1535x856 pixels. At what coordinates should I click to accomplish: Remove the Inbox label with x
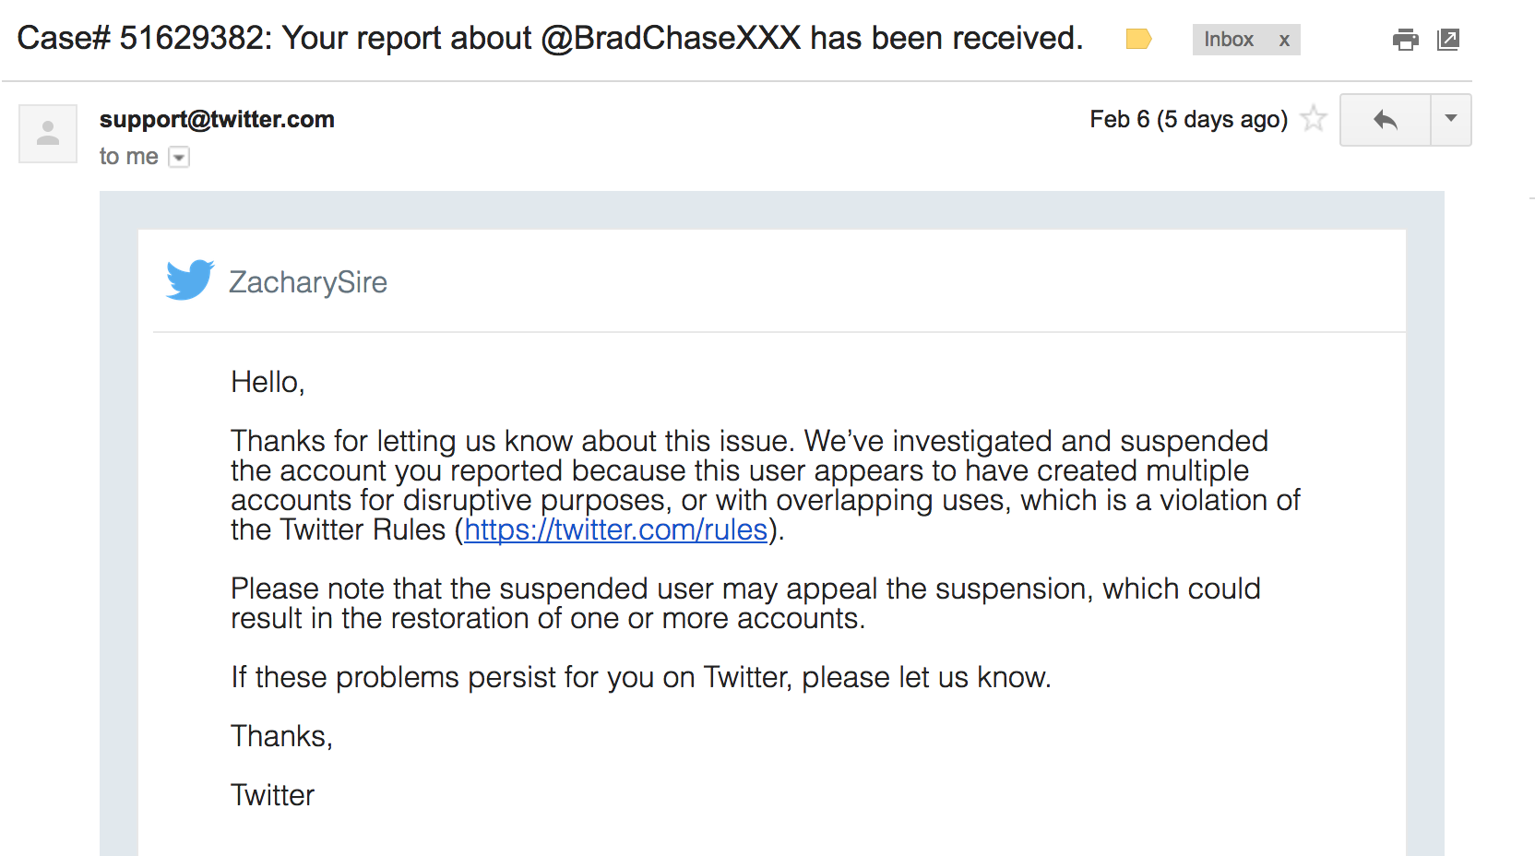tap(1284, 40)
